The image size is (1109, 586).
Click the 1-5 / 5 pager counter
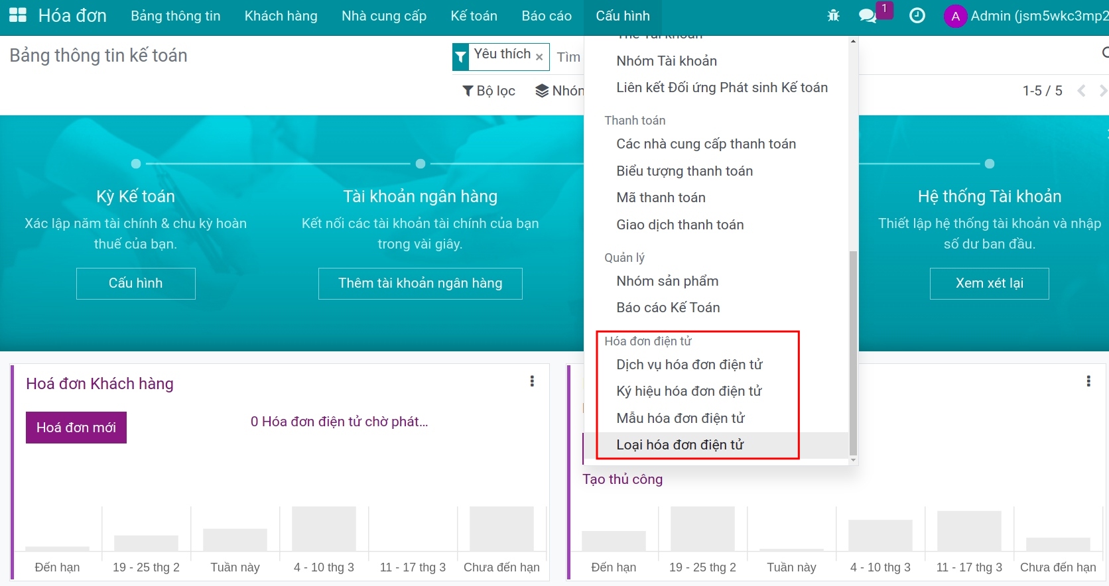click(x=1043, y=91)
